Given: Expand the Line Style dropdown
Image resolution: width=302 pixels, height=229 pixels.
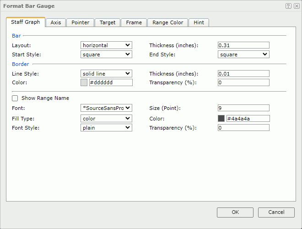Looking at the screenshot, I should pos(106,73).
